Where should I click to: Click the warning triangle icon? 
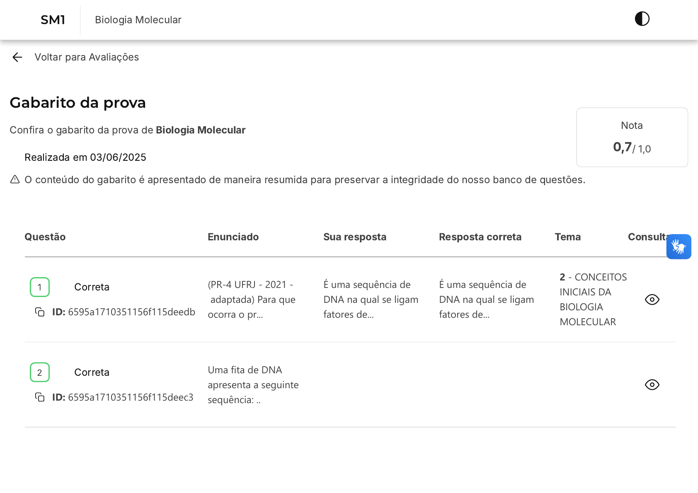(15, 179)
